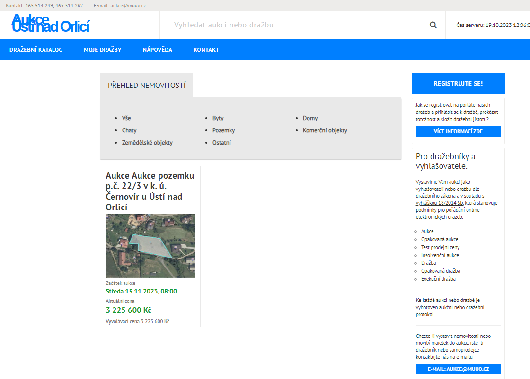Open the Nápověda menu item
The image size is (530, 379).
[x=158, y=50]
